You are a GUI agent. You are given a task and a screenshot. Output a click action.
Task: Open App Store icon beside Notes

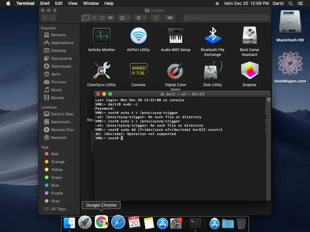(x=162, y=224)
